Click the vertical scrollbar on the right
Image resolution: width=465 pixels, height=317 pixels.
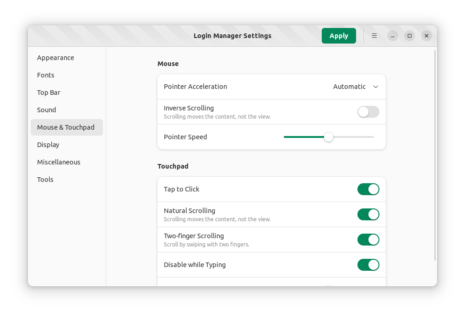tap(435, 156)
